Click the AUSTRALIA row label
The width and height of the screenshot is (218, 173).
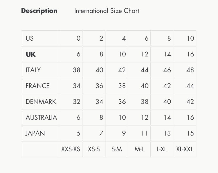pyautogui.click(x=41, y=118)
